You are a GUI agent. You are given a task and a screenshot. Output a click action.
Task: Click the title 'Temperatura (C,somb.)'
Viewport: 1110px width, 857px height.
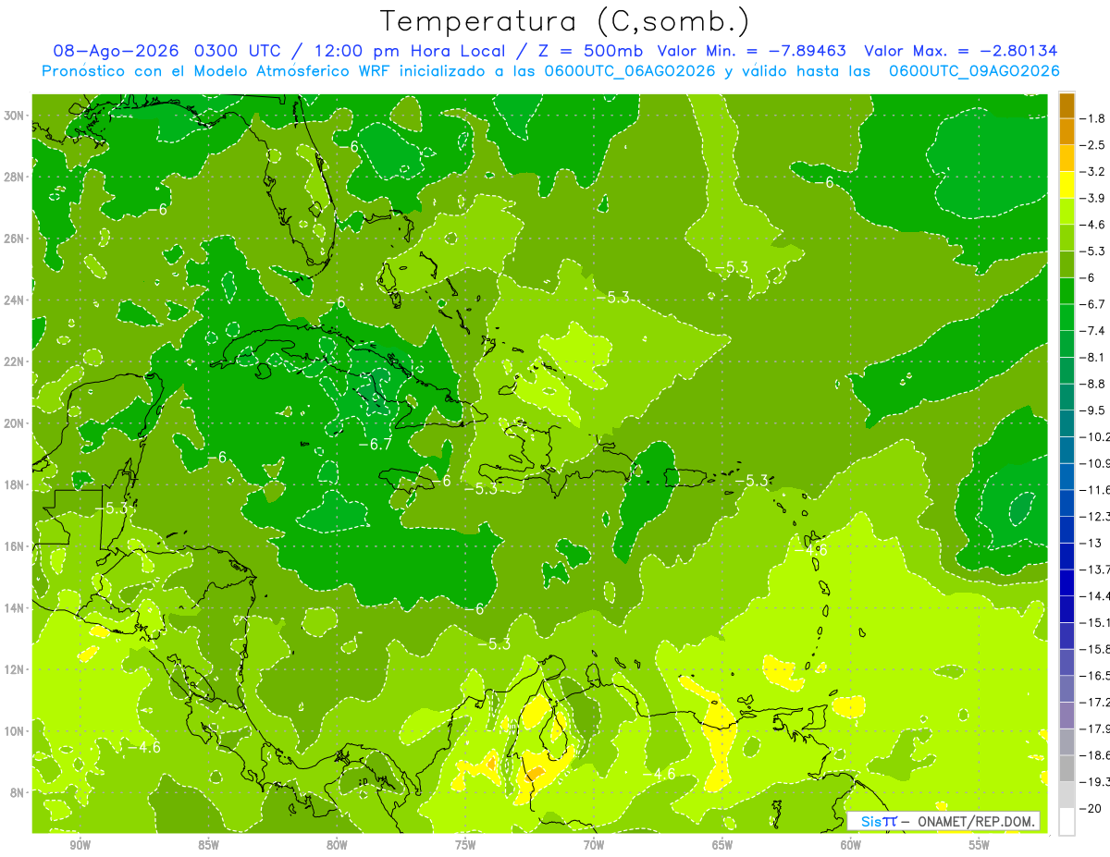click(x=564, y=22)
